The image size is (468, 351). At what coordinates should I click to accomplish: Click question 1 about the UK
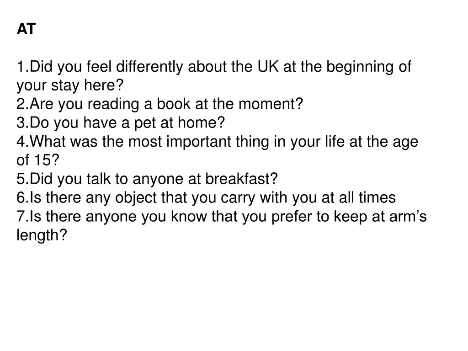click(214, 75)
